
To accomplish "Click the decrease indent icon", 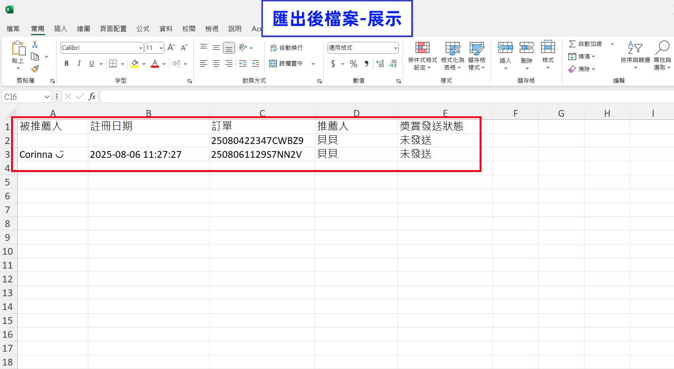I will 243,63.
